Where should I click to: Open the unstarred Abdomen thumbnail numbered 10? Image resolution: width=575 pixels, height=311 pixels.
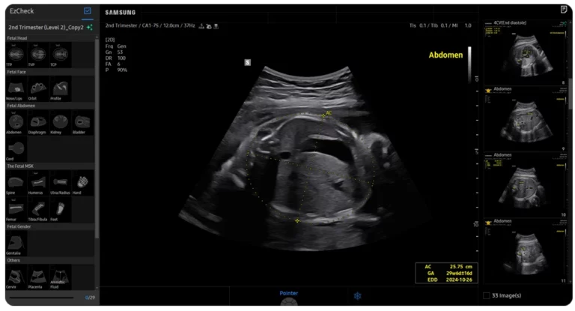pyautogui.click(x=526, y=184)
